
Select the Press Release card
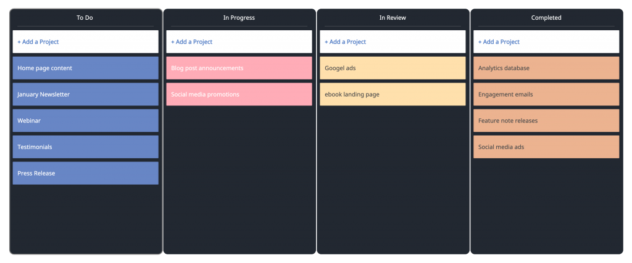point(85,173)
